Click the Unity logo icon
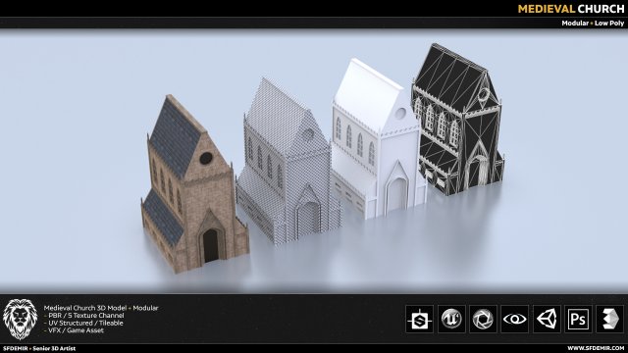This screenshot has height=353, width=628. 547,319
